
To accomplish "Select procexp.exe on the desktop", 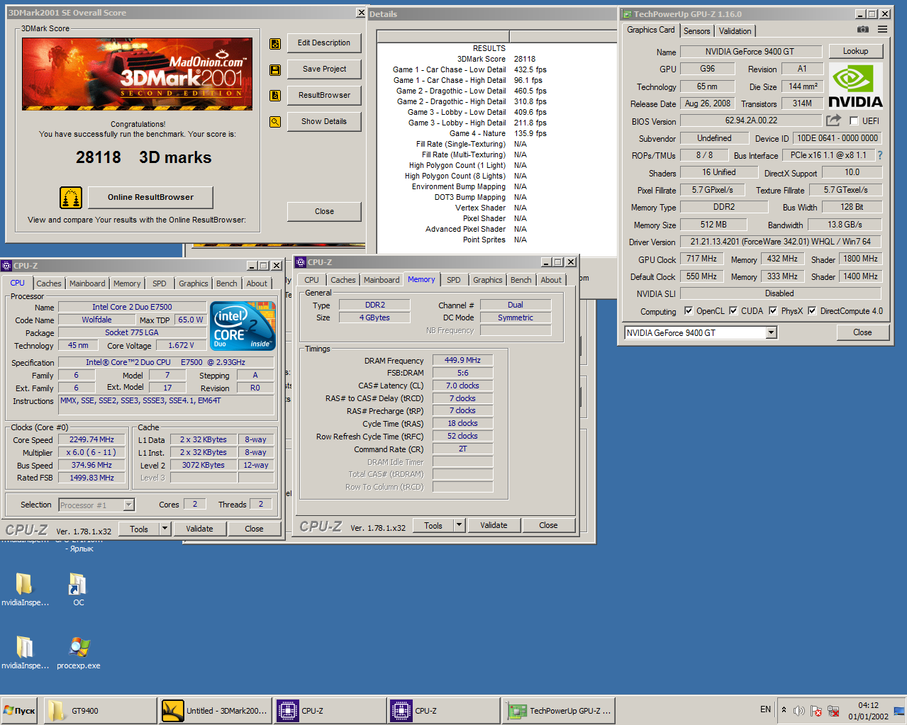I will pyautogui.click(x=79, y=647).
